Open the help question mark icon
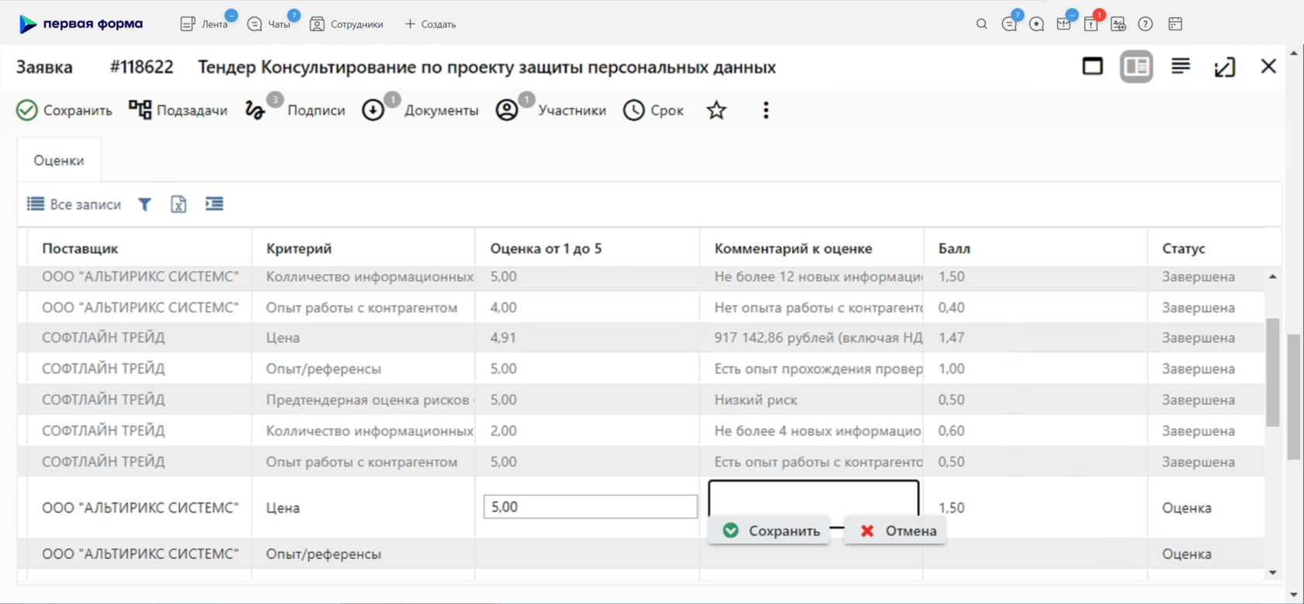Image resolution: width=1304 pixels, height=604 pixels. (1146, 24)
